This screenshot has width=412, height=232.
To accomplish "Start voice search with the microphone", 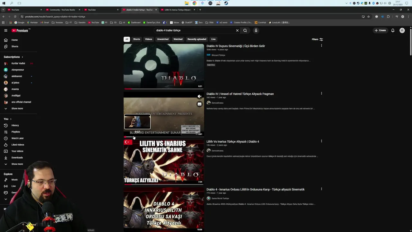I will (256, 30).
